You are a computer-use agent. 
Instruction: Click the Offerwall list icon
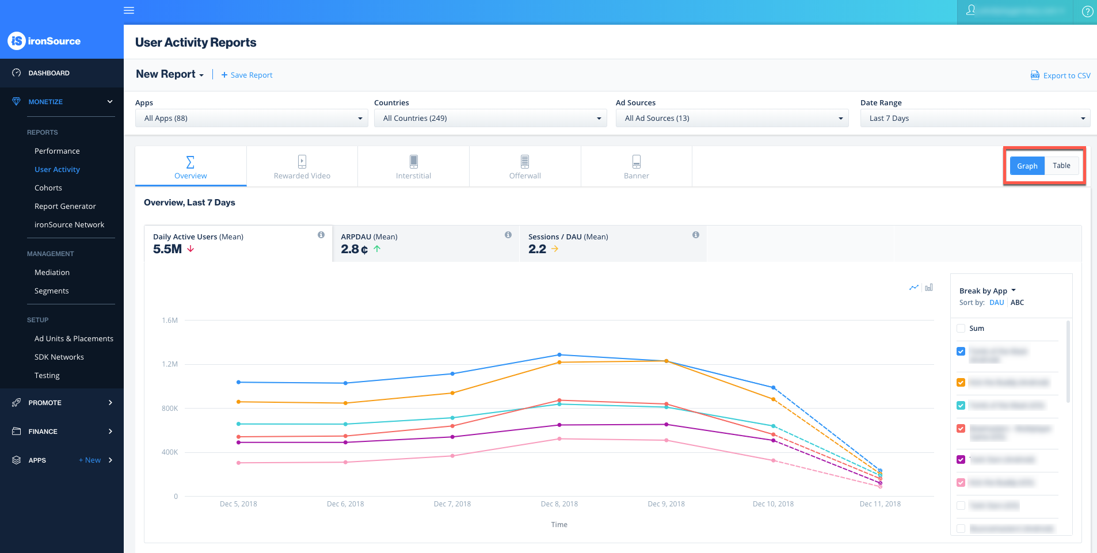pos(525,161)
